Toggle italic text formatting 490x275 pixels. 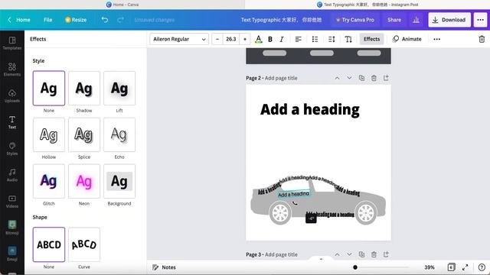[x=282, y=39]
